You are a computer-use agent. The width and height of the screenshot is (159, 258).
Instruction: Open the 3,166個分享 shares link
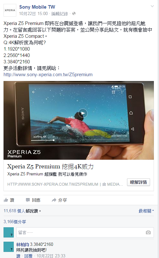click(x=15, y=222)
